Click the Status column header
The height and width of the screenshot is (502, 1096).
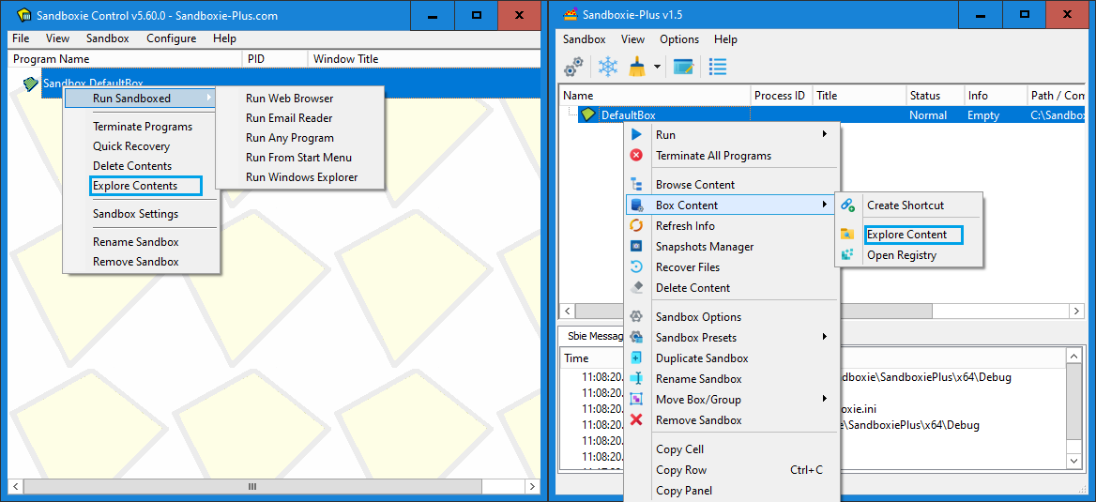point(925,96)
